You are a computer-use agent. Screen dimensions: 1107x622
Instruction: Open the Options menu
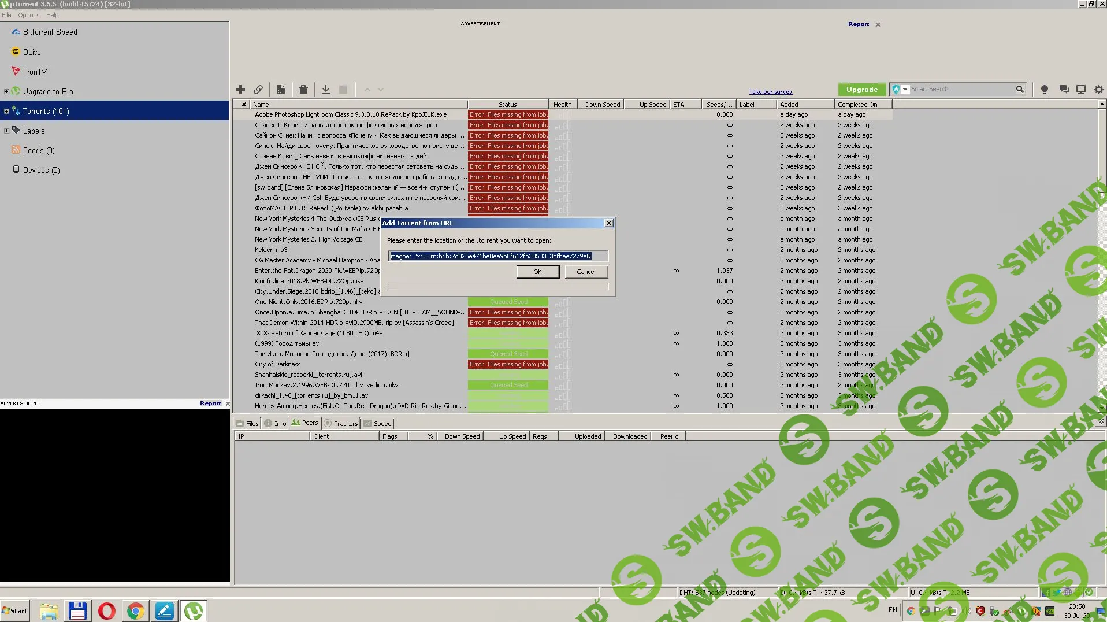[x=28, y=15]
